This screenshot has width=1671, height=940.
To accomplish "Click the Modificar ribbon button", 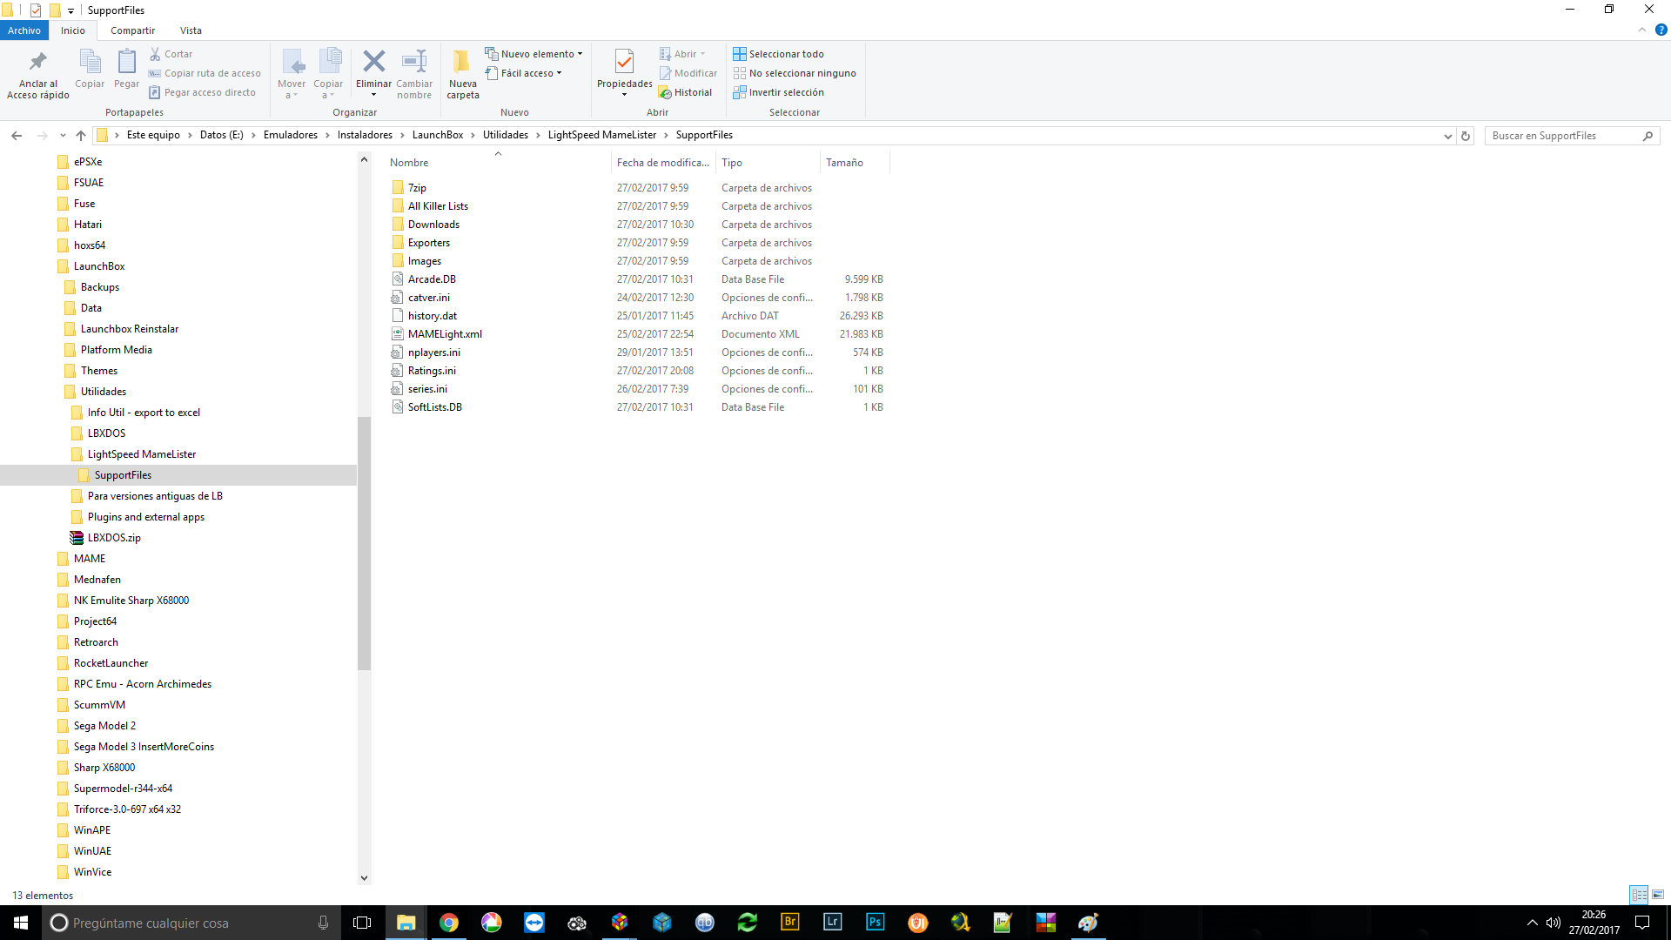I will coord(688,73).
